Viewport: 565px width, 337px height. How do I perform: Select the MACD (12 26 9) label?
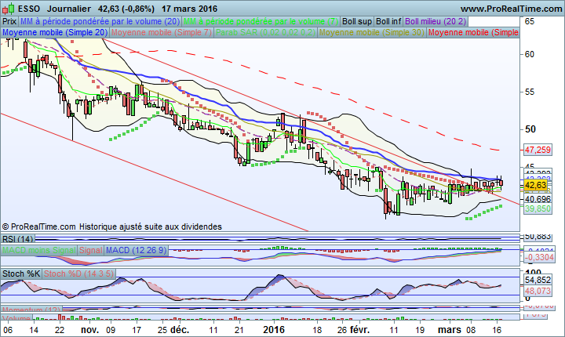(x=137, y=250)
